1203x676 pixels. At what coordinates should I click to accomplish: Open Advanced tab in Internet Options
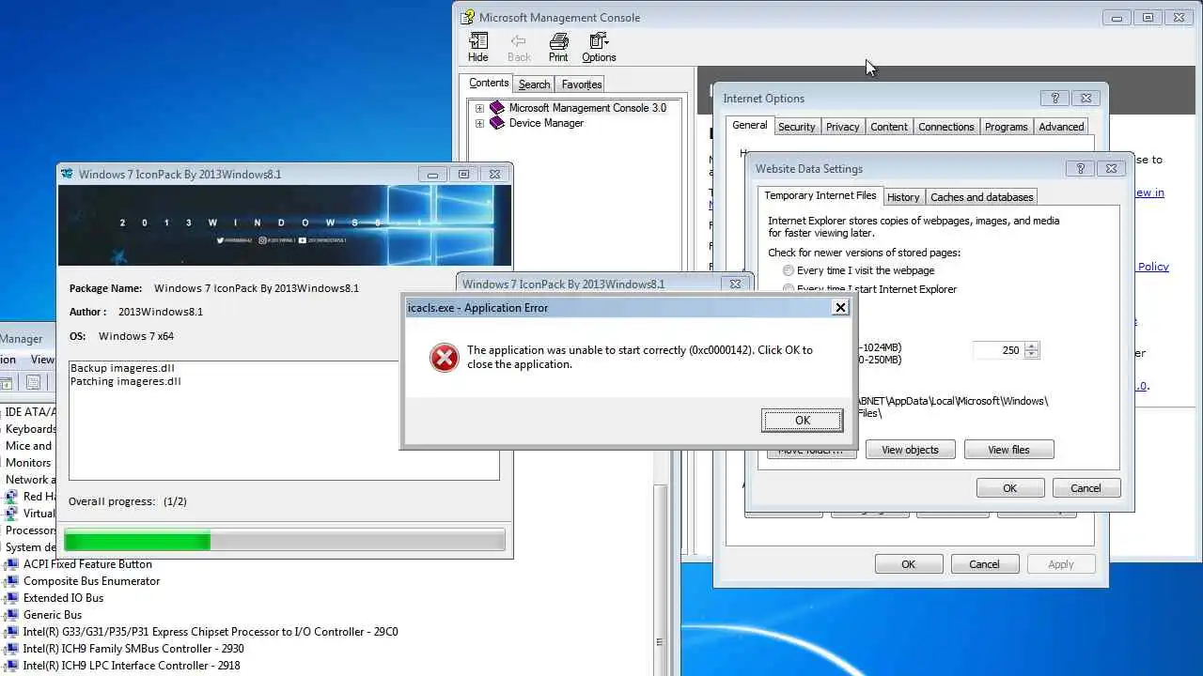point(1061,127)
